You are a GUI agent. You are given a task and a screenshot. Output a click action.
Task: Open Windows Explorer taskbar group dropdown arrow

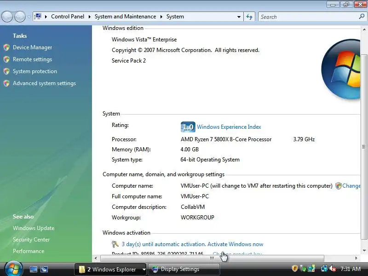pyautogui.click(x=144, y=270)
